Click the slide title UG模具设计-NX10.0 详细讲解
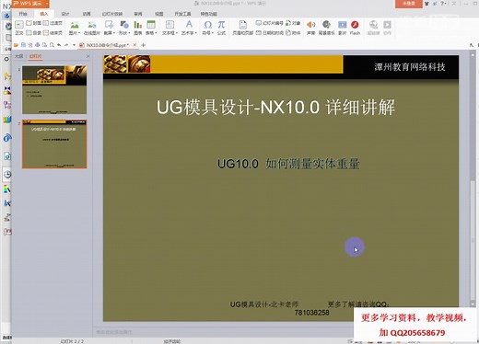 [x=275, y=108]
